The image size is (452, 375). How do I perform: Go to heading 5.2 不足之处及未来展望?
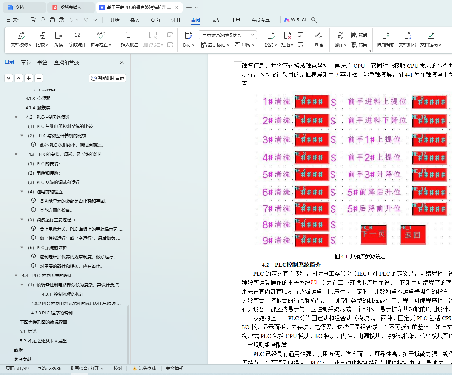tap(43, 341)
